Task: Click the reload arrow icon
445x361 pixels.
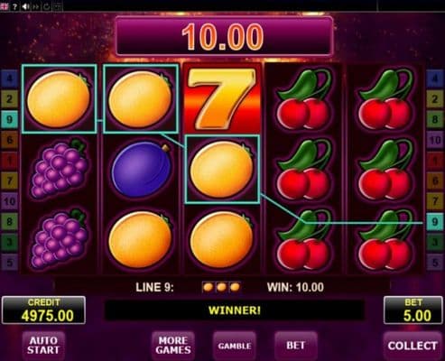Action: click(x=47, y=6)
